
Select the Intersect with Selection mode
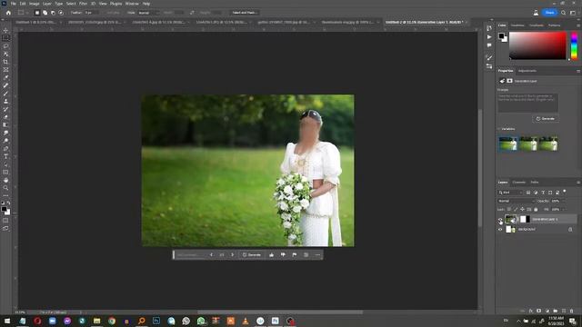(x=61, y=13)
